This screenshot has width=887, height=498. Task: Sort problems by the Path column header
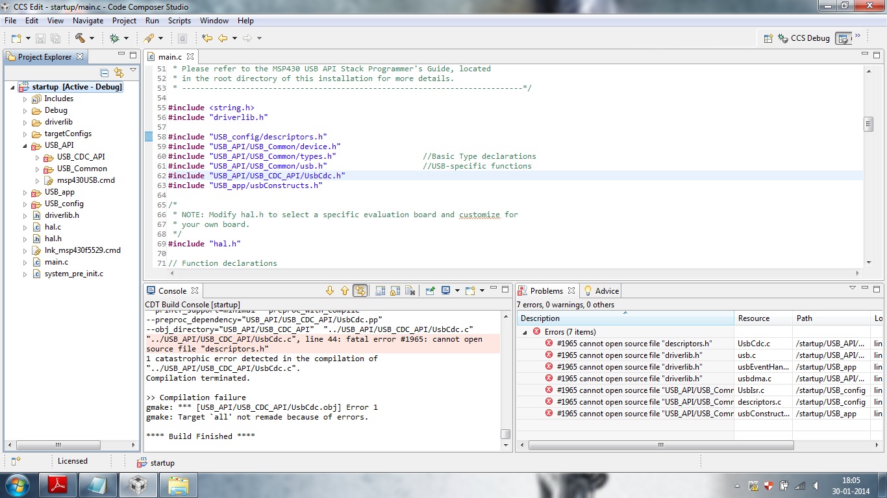[831, 318]
